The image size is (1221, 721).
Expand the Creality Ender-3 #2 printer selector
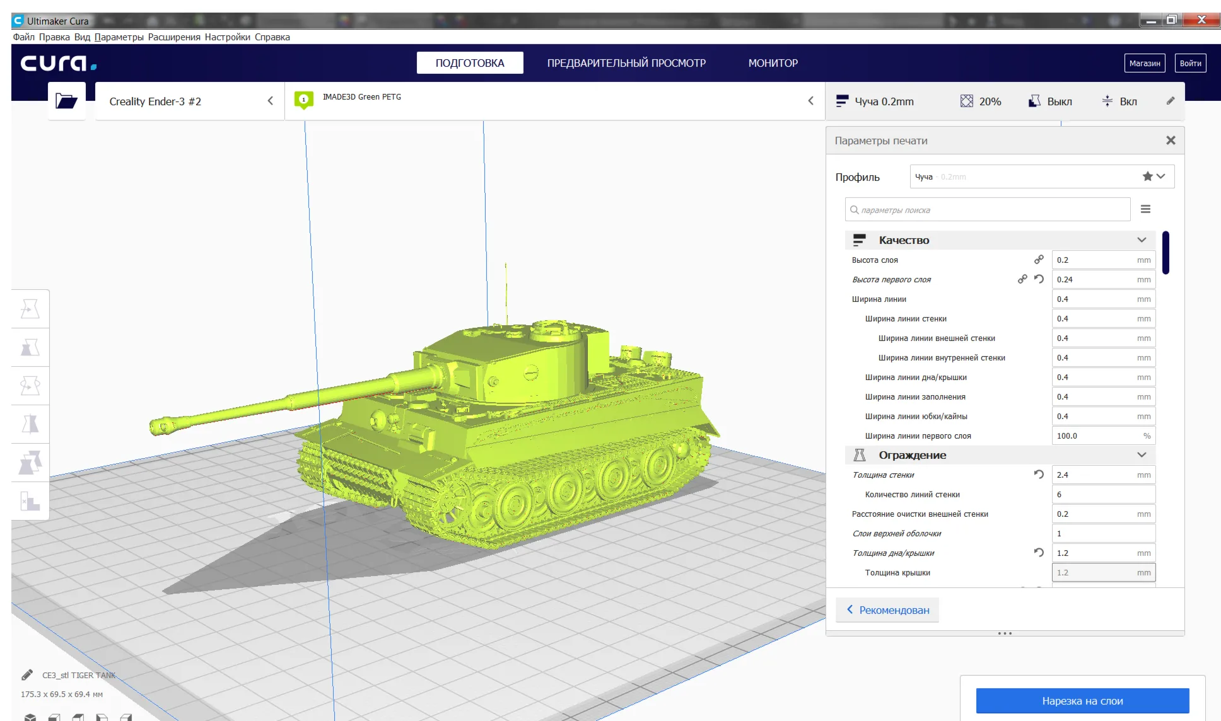tap(190, 101)
